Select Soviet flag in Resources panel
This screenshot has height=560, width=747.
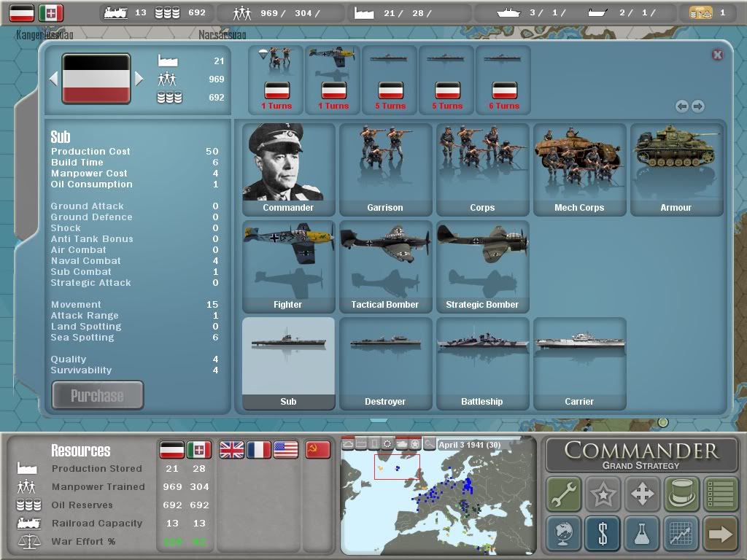click(318, 449)
